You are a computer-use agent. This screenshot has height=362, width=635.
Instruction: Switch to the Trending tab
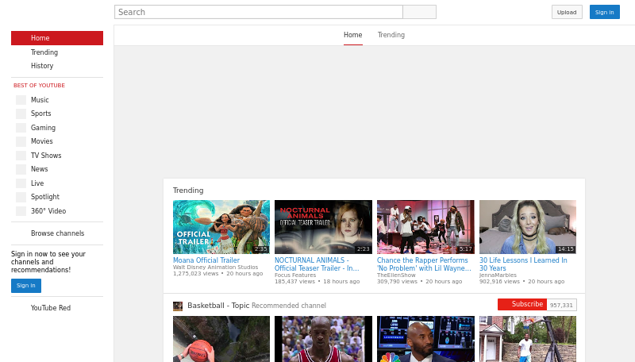391,35
